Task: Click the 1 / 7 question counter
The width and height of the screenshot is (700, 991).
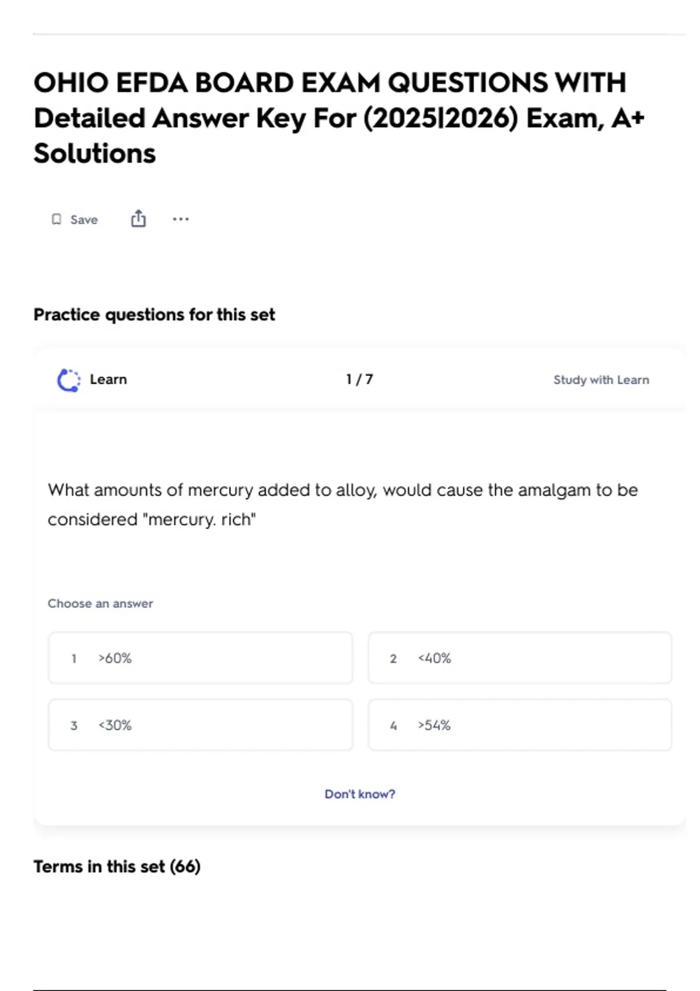Action: (359, 379)
